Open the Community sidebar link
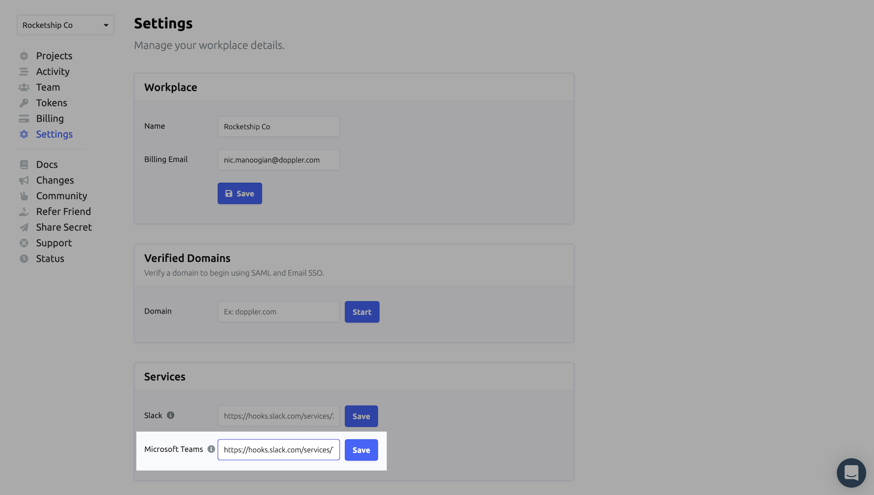This screenshot has width=874, height=495. 61,196
